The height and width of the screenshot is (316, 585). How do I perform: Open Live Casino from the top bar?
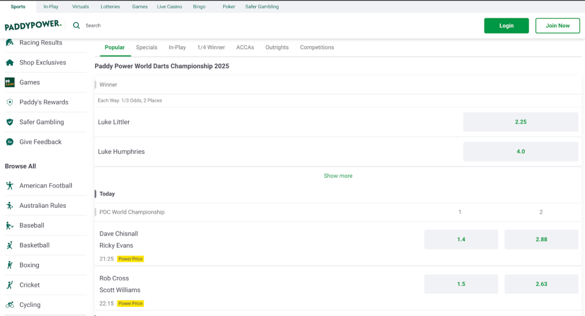click(169, 7)
